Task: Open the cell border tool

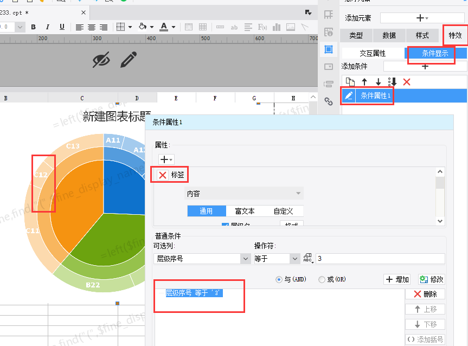Action: [120, 27]
